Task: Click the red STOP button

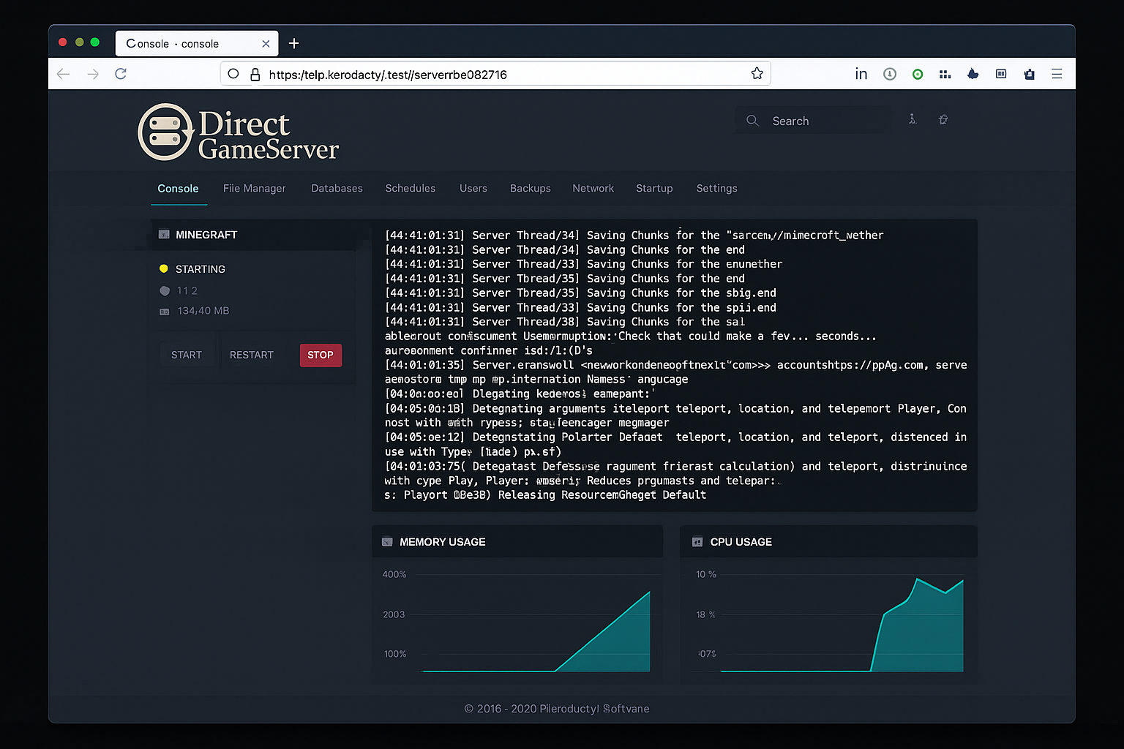Action: (x=321, y=355)
